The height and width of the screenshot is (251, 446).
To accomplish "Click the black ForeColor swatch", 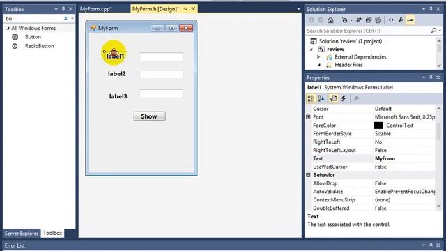I will 378,125.
